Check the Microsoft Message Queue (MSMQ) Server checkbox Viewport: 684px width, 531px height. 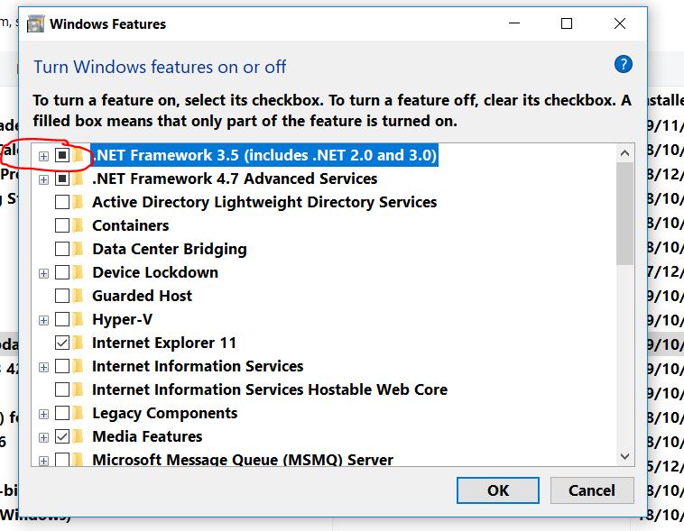click(62, 459)
